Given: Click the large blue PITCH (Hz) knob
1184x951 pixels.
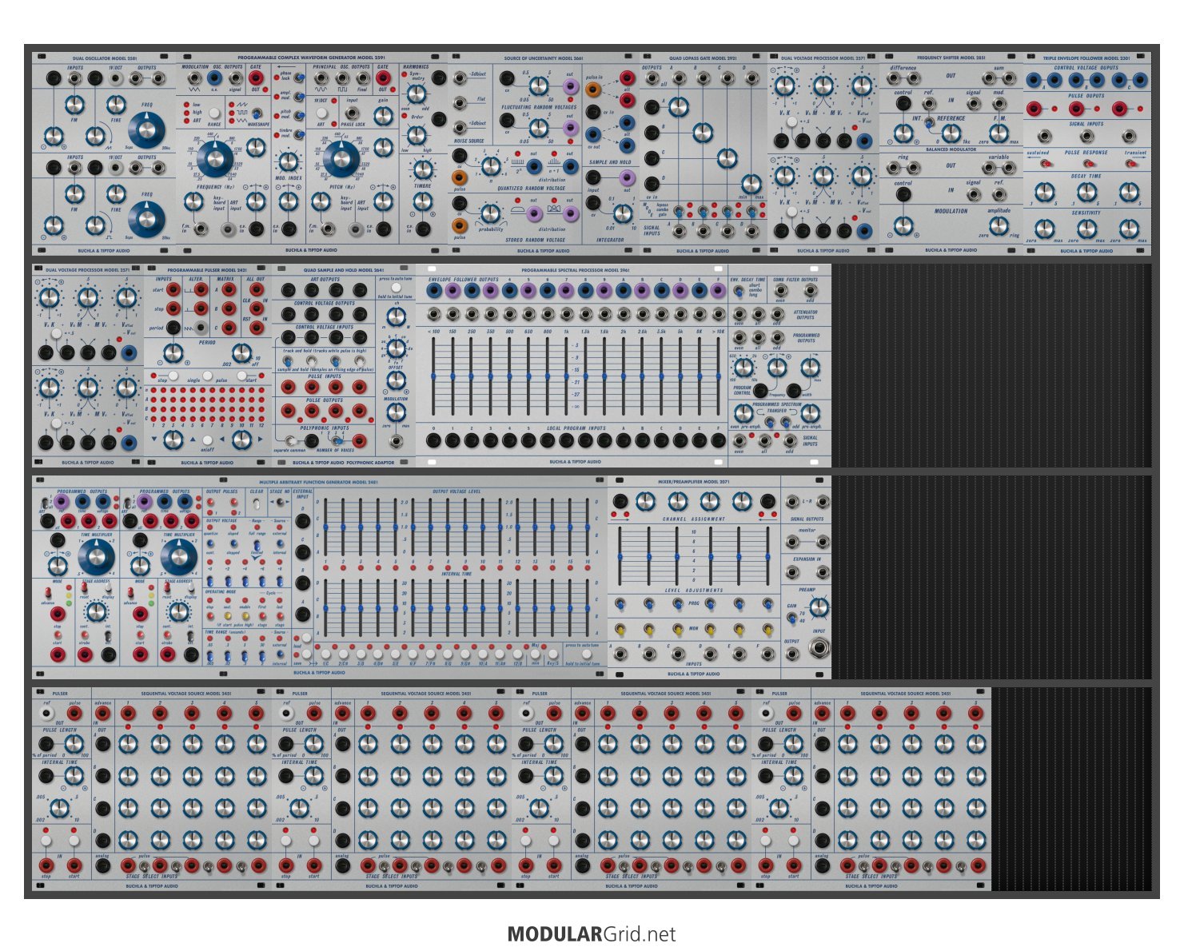Looking at the screenshot, I should pyautogui.click(x=341, y=159).
